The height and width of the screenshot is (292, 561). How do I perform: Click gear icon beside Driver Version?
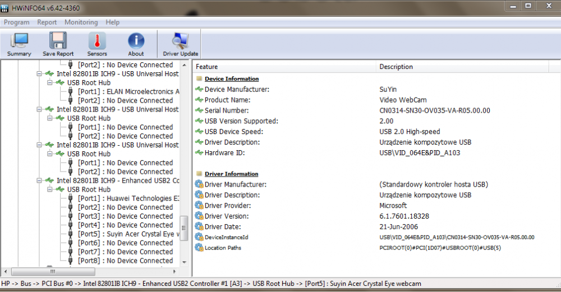point(199,216)
